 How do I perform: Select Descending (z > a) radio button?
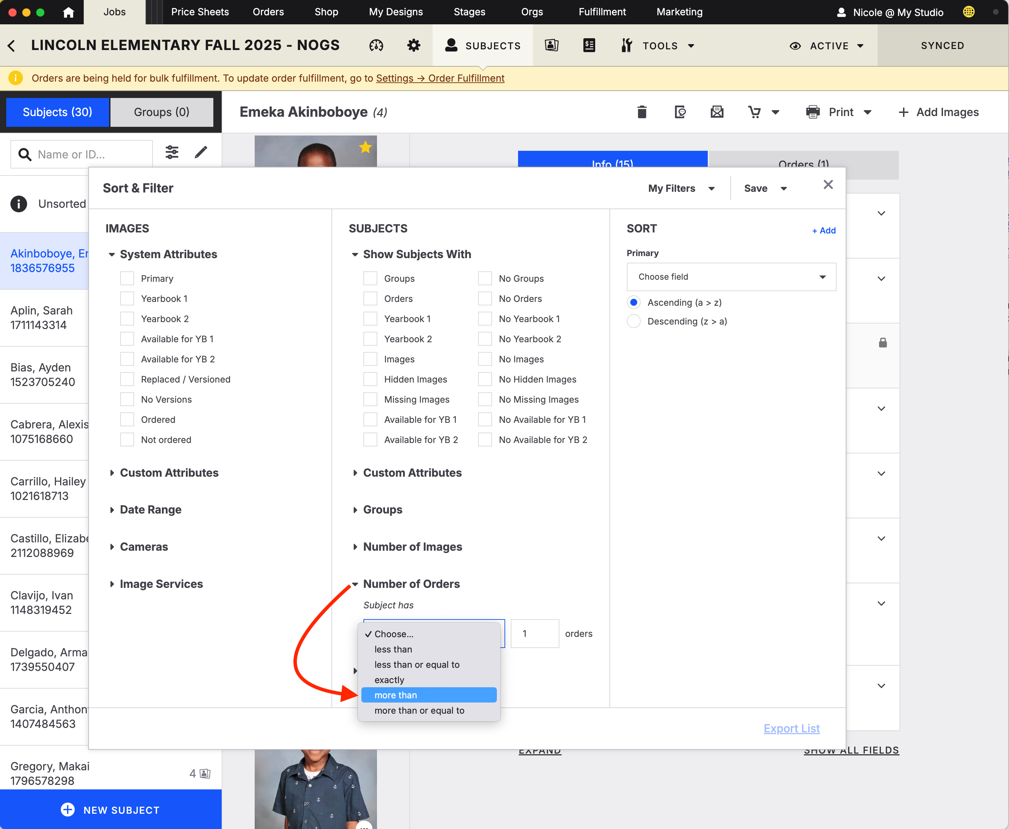pos(634,321)
